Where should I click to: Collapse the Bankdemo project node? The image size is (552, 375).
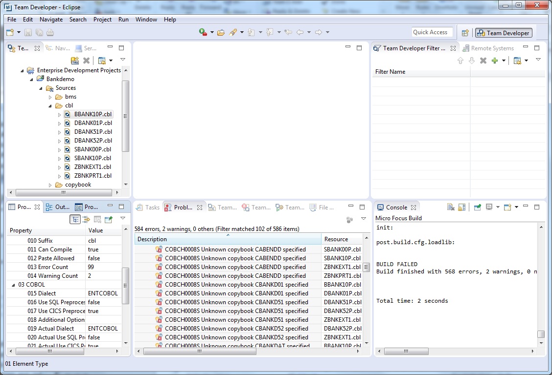click(x=31, y=80)
